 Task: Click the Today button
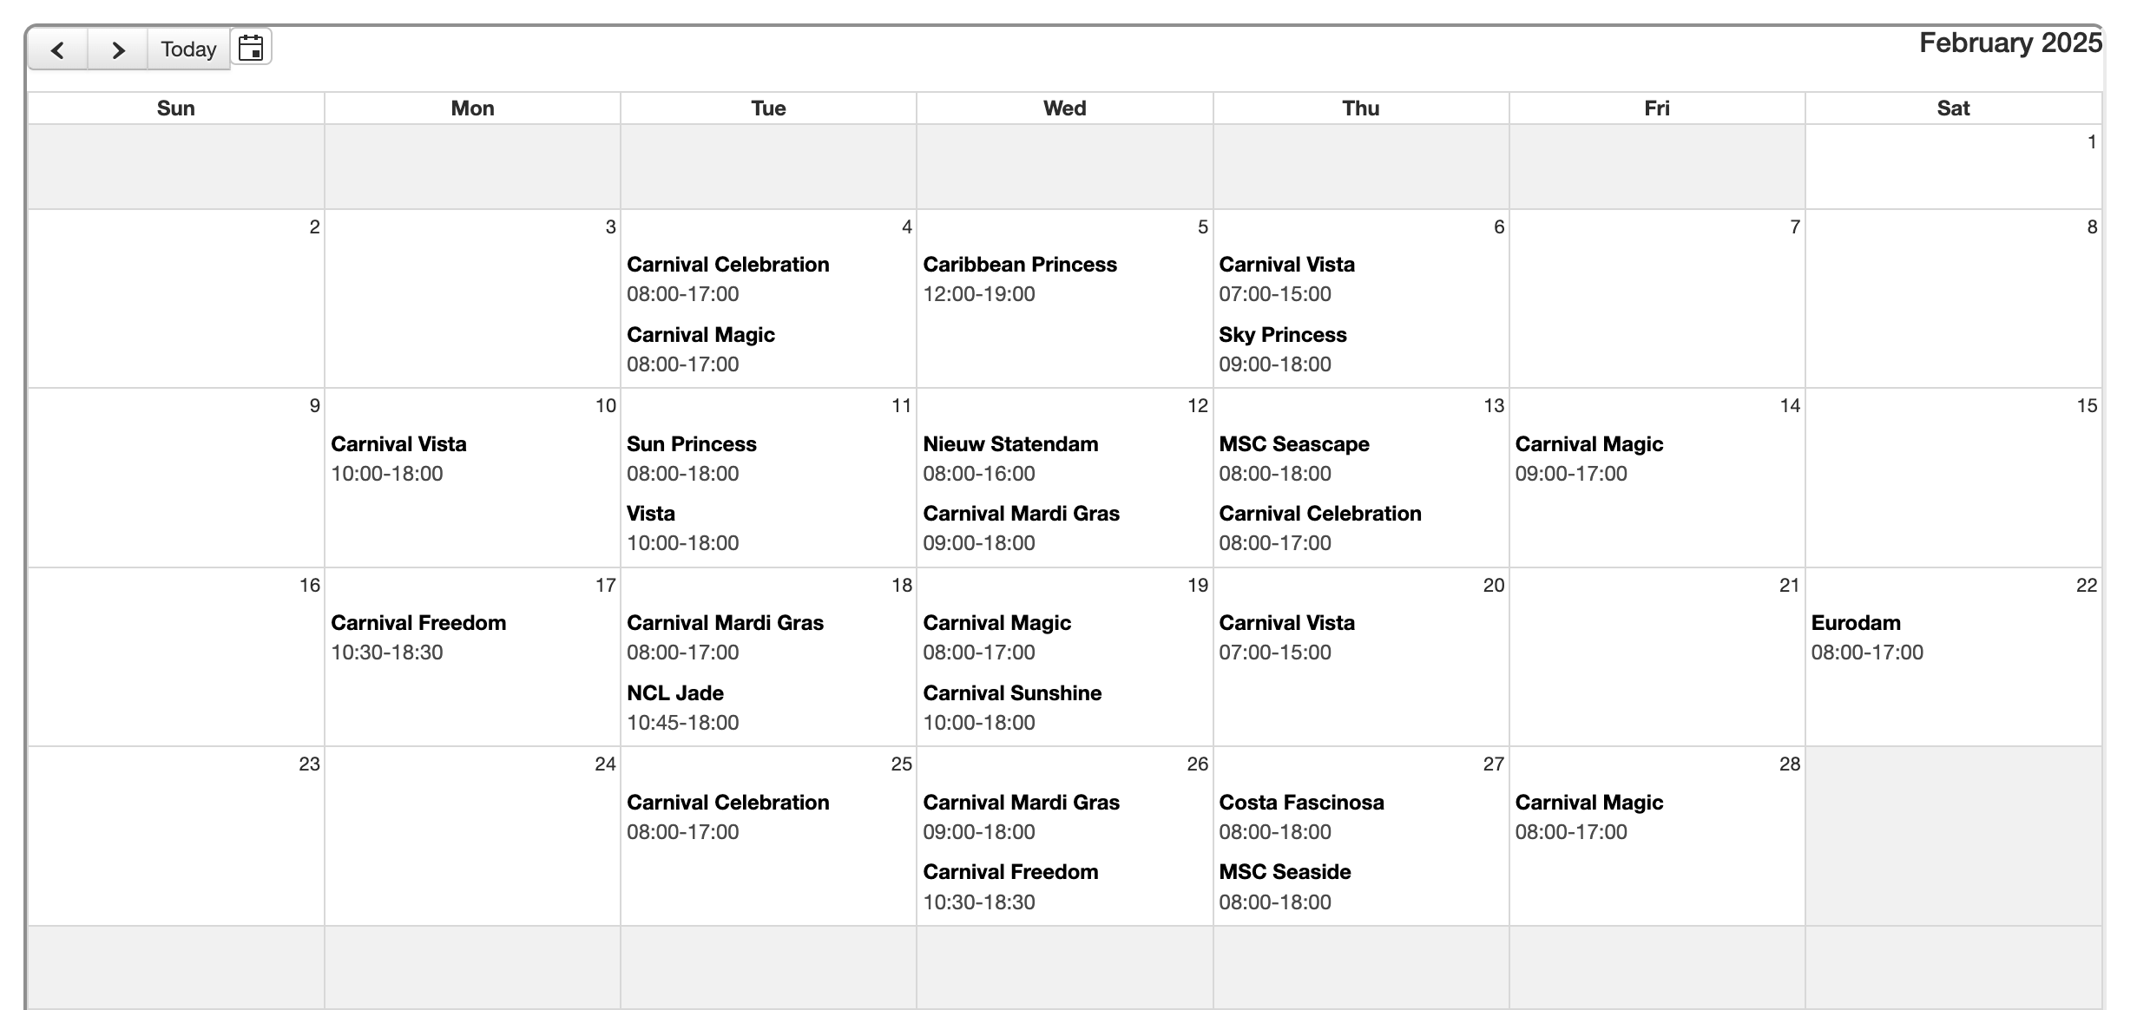point(188,49)
